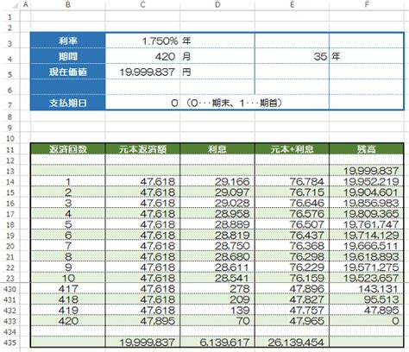Image resolution: width=409 pixels, height=352 pixels.
Task: Click row header 433
Action: pos(10,321)
